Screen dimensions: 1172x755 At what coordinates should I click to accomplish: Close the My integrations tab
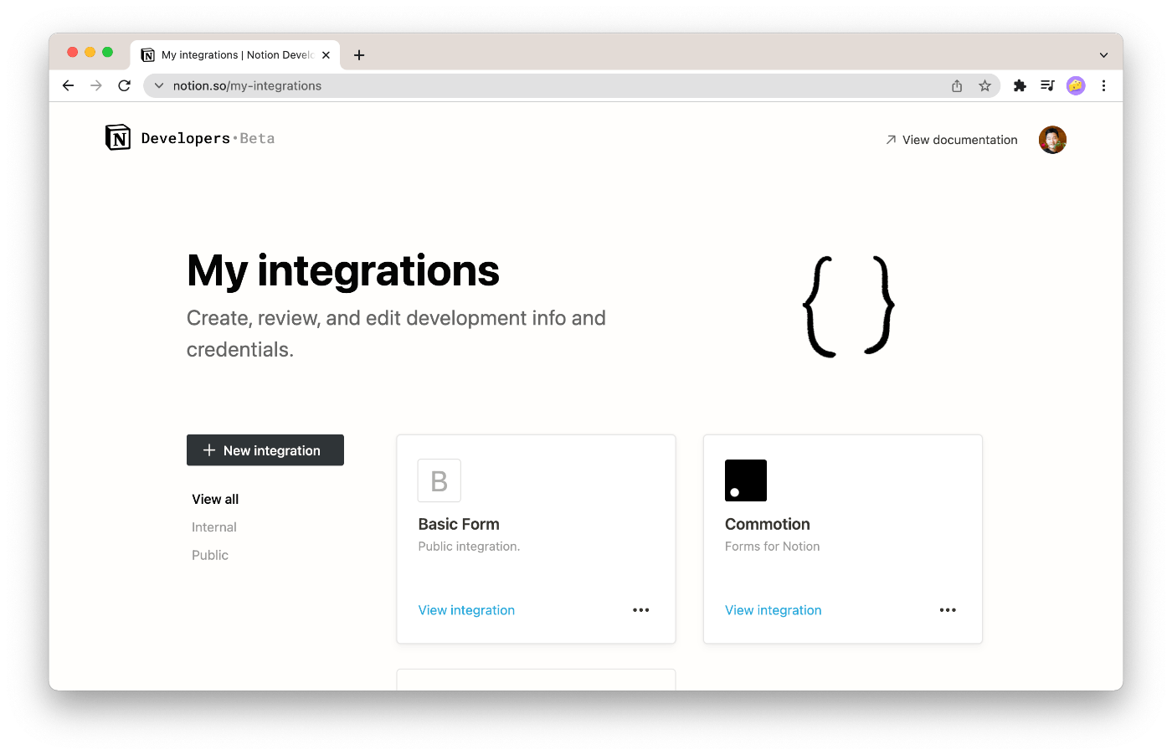tap(326, 55)
